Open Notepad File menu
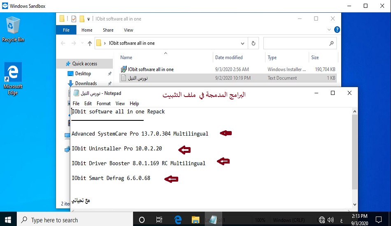391x226 pixels. pos(76,103)
